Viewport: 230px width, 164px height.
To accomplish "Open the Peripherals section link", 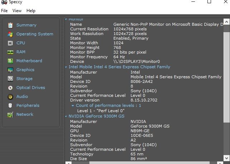I will [28, 105].
